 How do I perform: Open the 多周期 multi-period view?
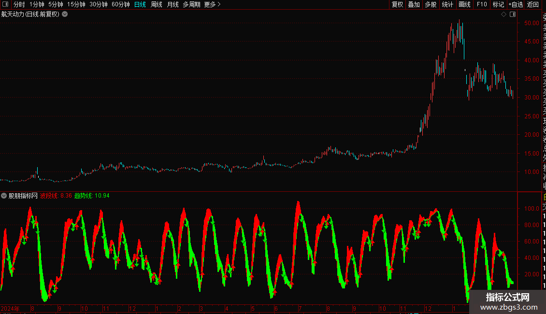(x=191, y=4)
